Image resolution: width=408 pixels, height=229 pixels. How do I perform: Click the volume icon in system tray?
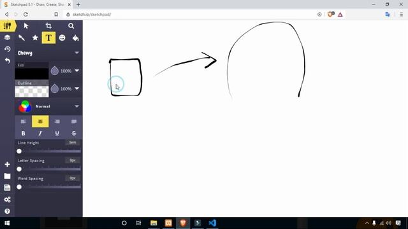389,223
